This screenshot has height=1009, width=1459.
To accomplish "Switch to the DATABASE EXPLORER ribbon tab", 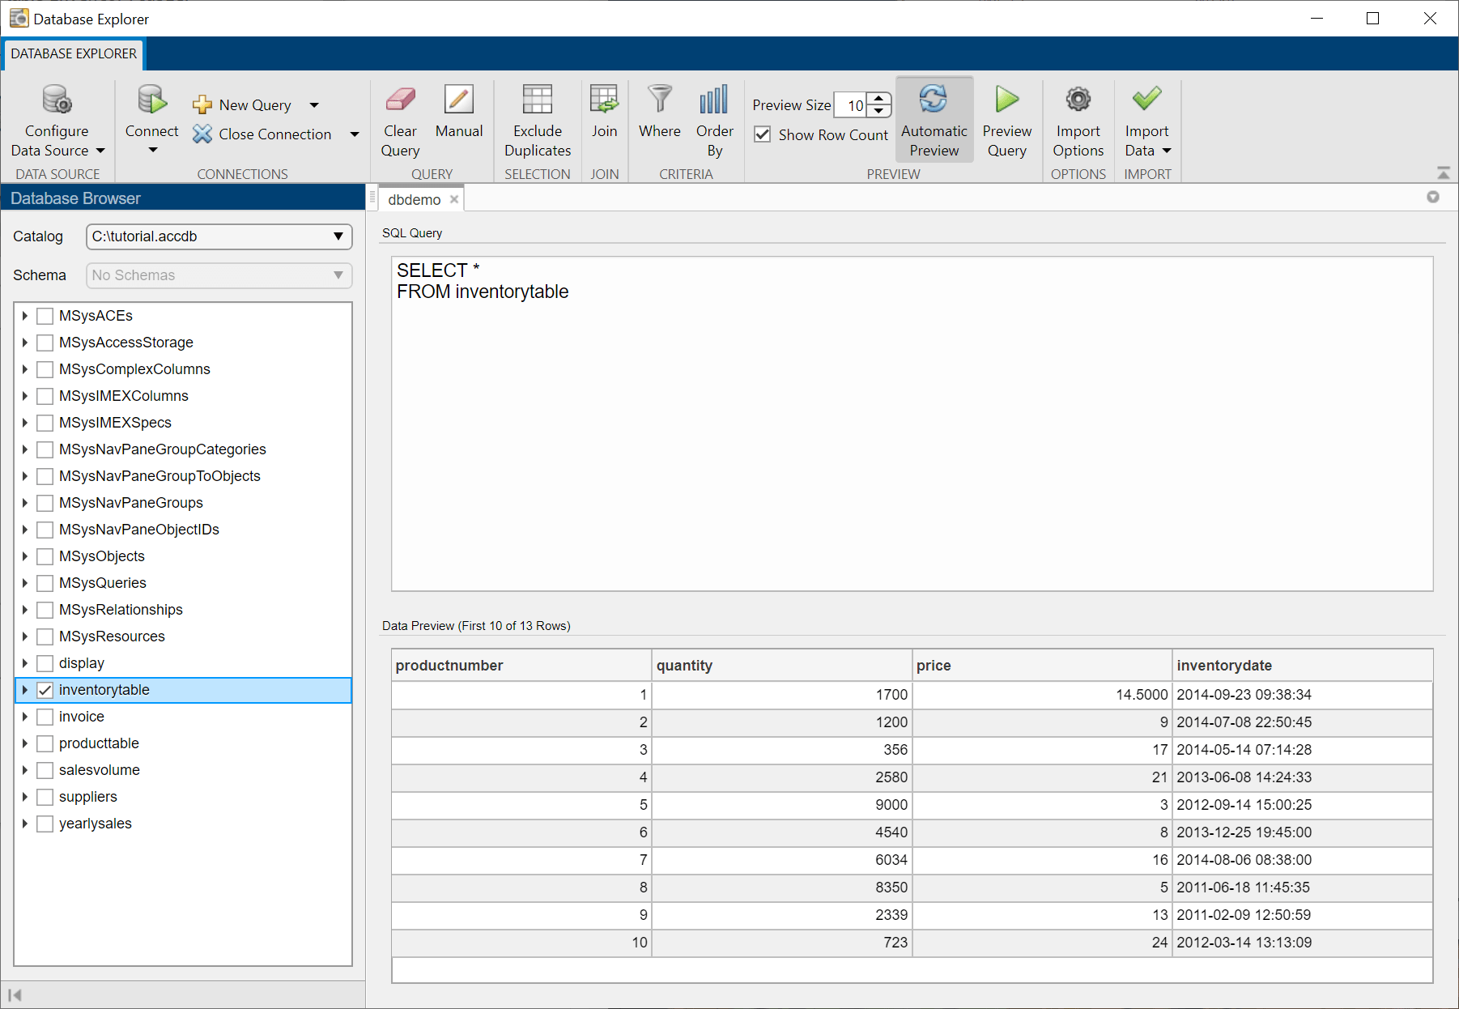I will (74, 53).
